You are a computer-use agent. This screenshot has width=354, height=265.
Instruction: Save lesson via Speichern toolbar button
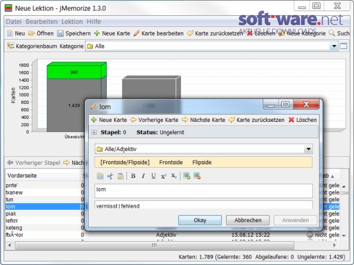[x=74, y=33]
